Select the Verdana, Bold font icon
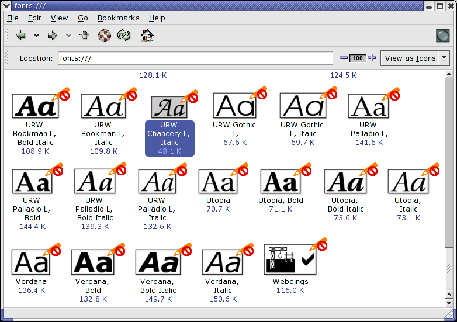The image size is (457, 322). tap(93, 262)
